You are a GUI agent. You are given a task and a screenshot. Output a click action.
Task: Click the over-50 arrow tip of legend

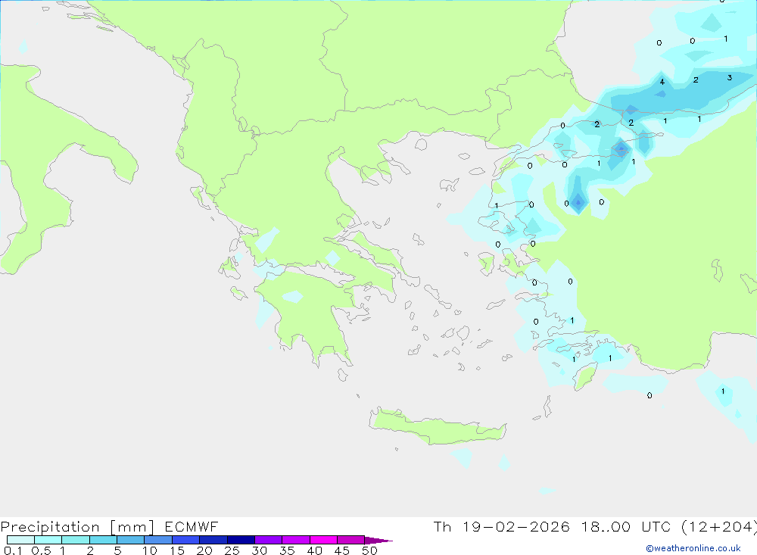pos(378,540)
